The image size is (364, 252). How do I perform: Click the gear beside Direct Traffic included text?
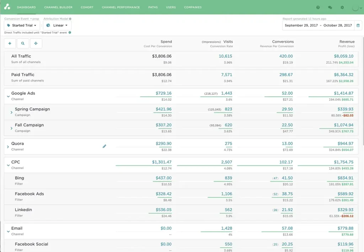click(70, 32)
